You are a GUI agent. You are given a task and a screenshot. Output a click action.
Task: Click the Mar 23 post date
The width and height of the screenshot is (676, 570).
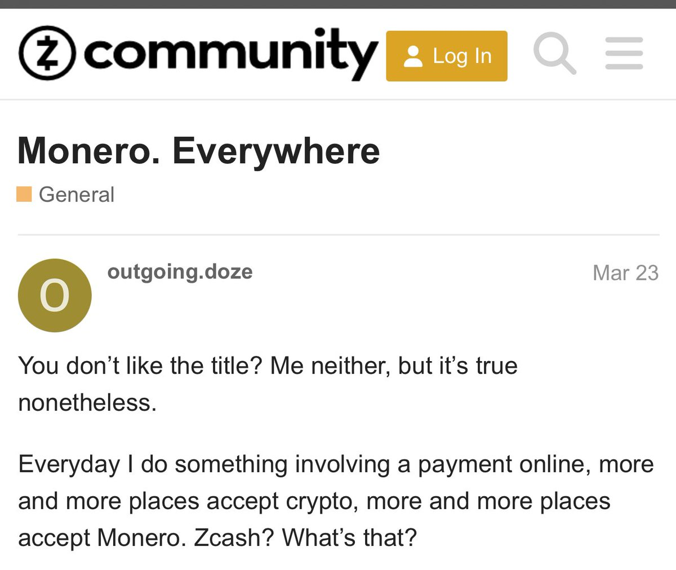pos(625,273)
